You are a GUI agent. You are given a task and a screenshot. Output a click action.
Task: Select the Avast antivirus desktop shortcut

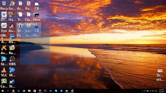[4, 48]
